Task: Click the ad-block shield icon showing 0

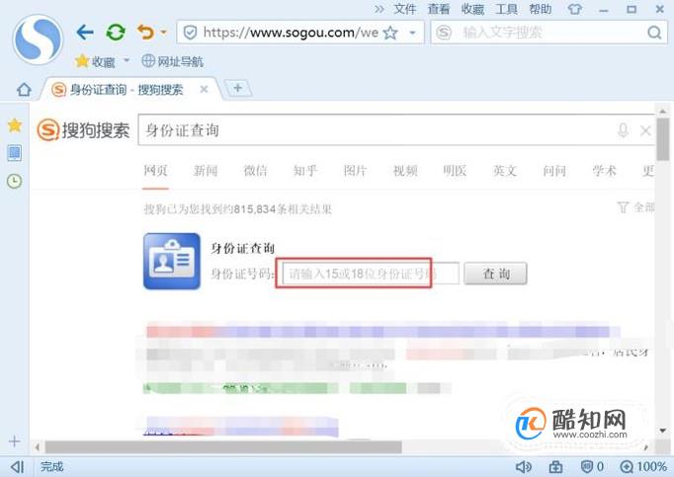Action: (x=592, y=467)
